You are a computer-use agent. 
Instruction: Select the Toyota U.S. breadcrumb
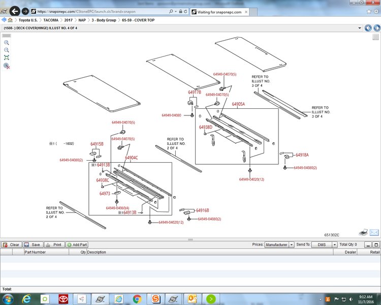tap(28, 20)
